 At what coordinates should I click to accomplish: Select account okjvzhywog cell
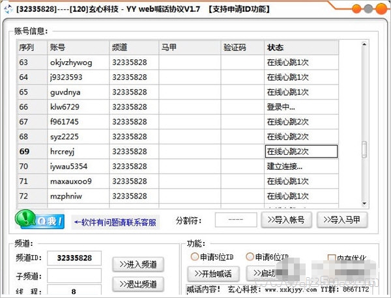coord(78,62)
